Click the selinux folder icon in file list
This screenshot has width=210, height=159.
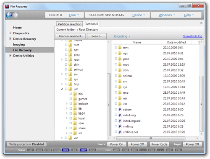click(x=120, y=76)
